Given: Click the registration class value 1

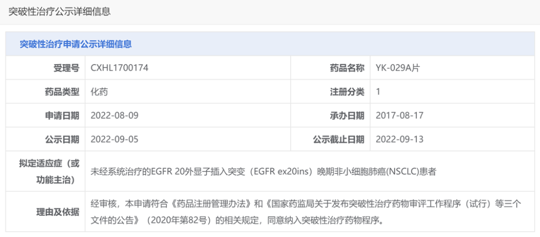Looking at the screenshot, I should [378, 92].
